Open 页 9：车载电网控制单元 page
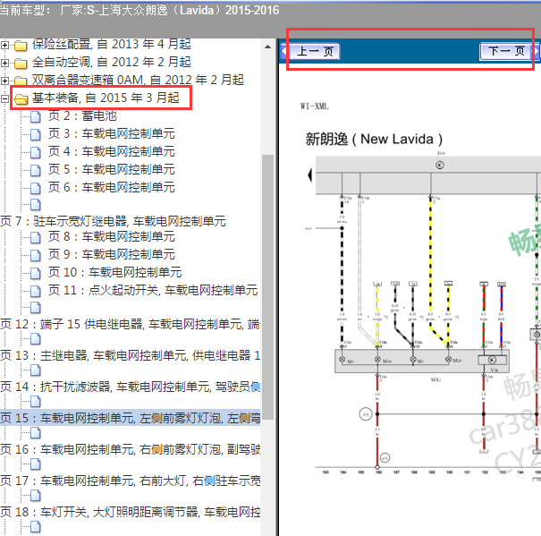This screenshot has width=541, height=536. (x=112, y=254)
